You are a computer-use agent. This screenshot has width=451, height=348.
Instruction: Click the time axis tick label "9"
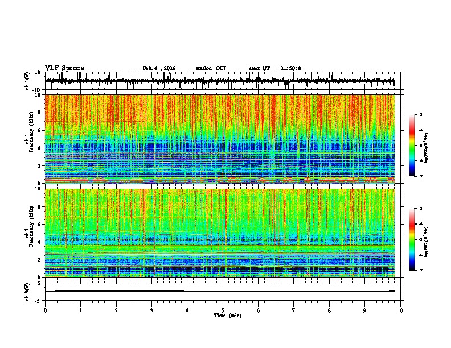pos(364,310)
